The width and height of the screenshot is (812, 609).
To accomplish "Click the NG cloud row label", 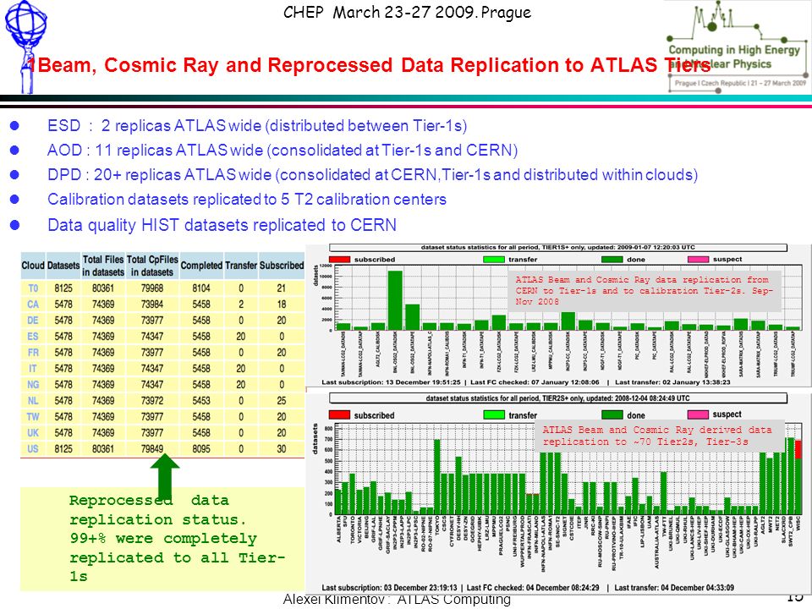I will click(x=33, y=385).
